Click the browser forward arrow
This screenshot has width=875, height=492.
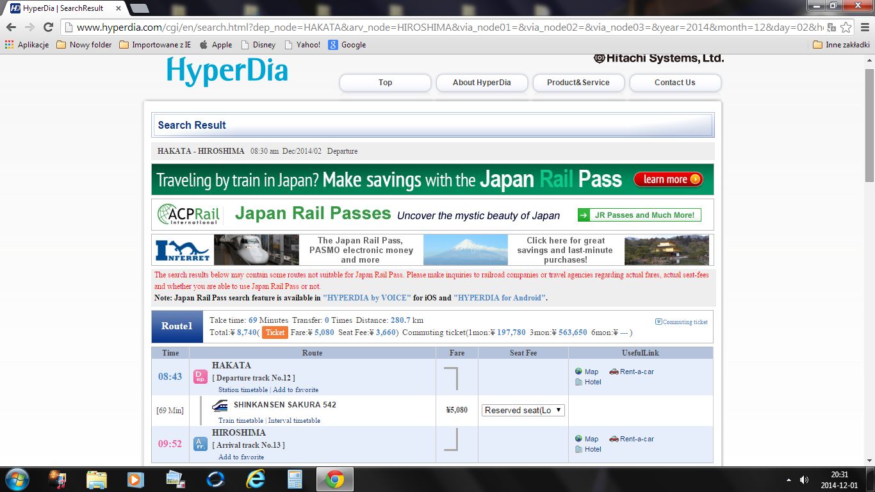coord(29,27)
